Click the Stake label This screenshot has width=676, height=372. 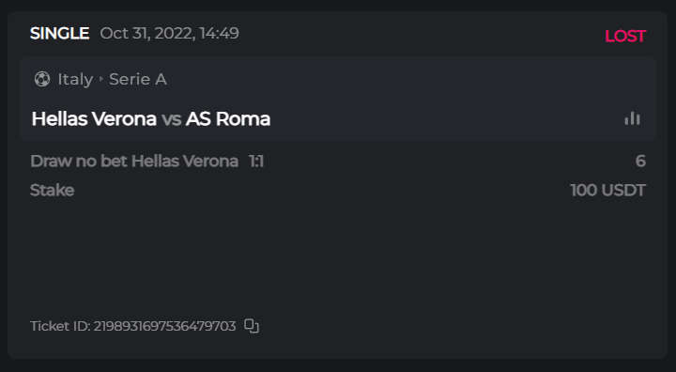pos(53,190)
